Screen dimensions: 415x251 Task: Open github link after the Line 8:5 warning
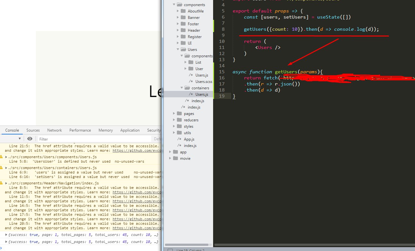[x=137, y=192]
